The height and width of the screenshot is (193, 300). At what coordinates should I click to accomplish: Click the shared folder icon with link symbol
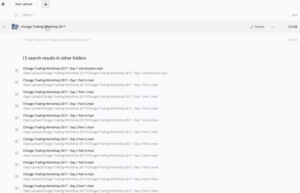[15, 27]
